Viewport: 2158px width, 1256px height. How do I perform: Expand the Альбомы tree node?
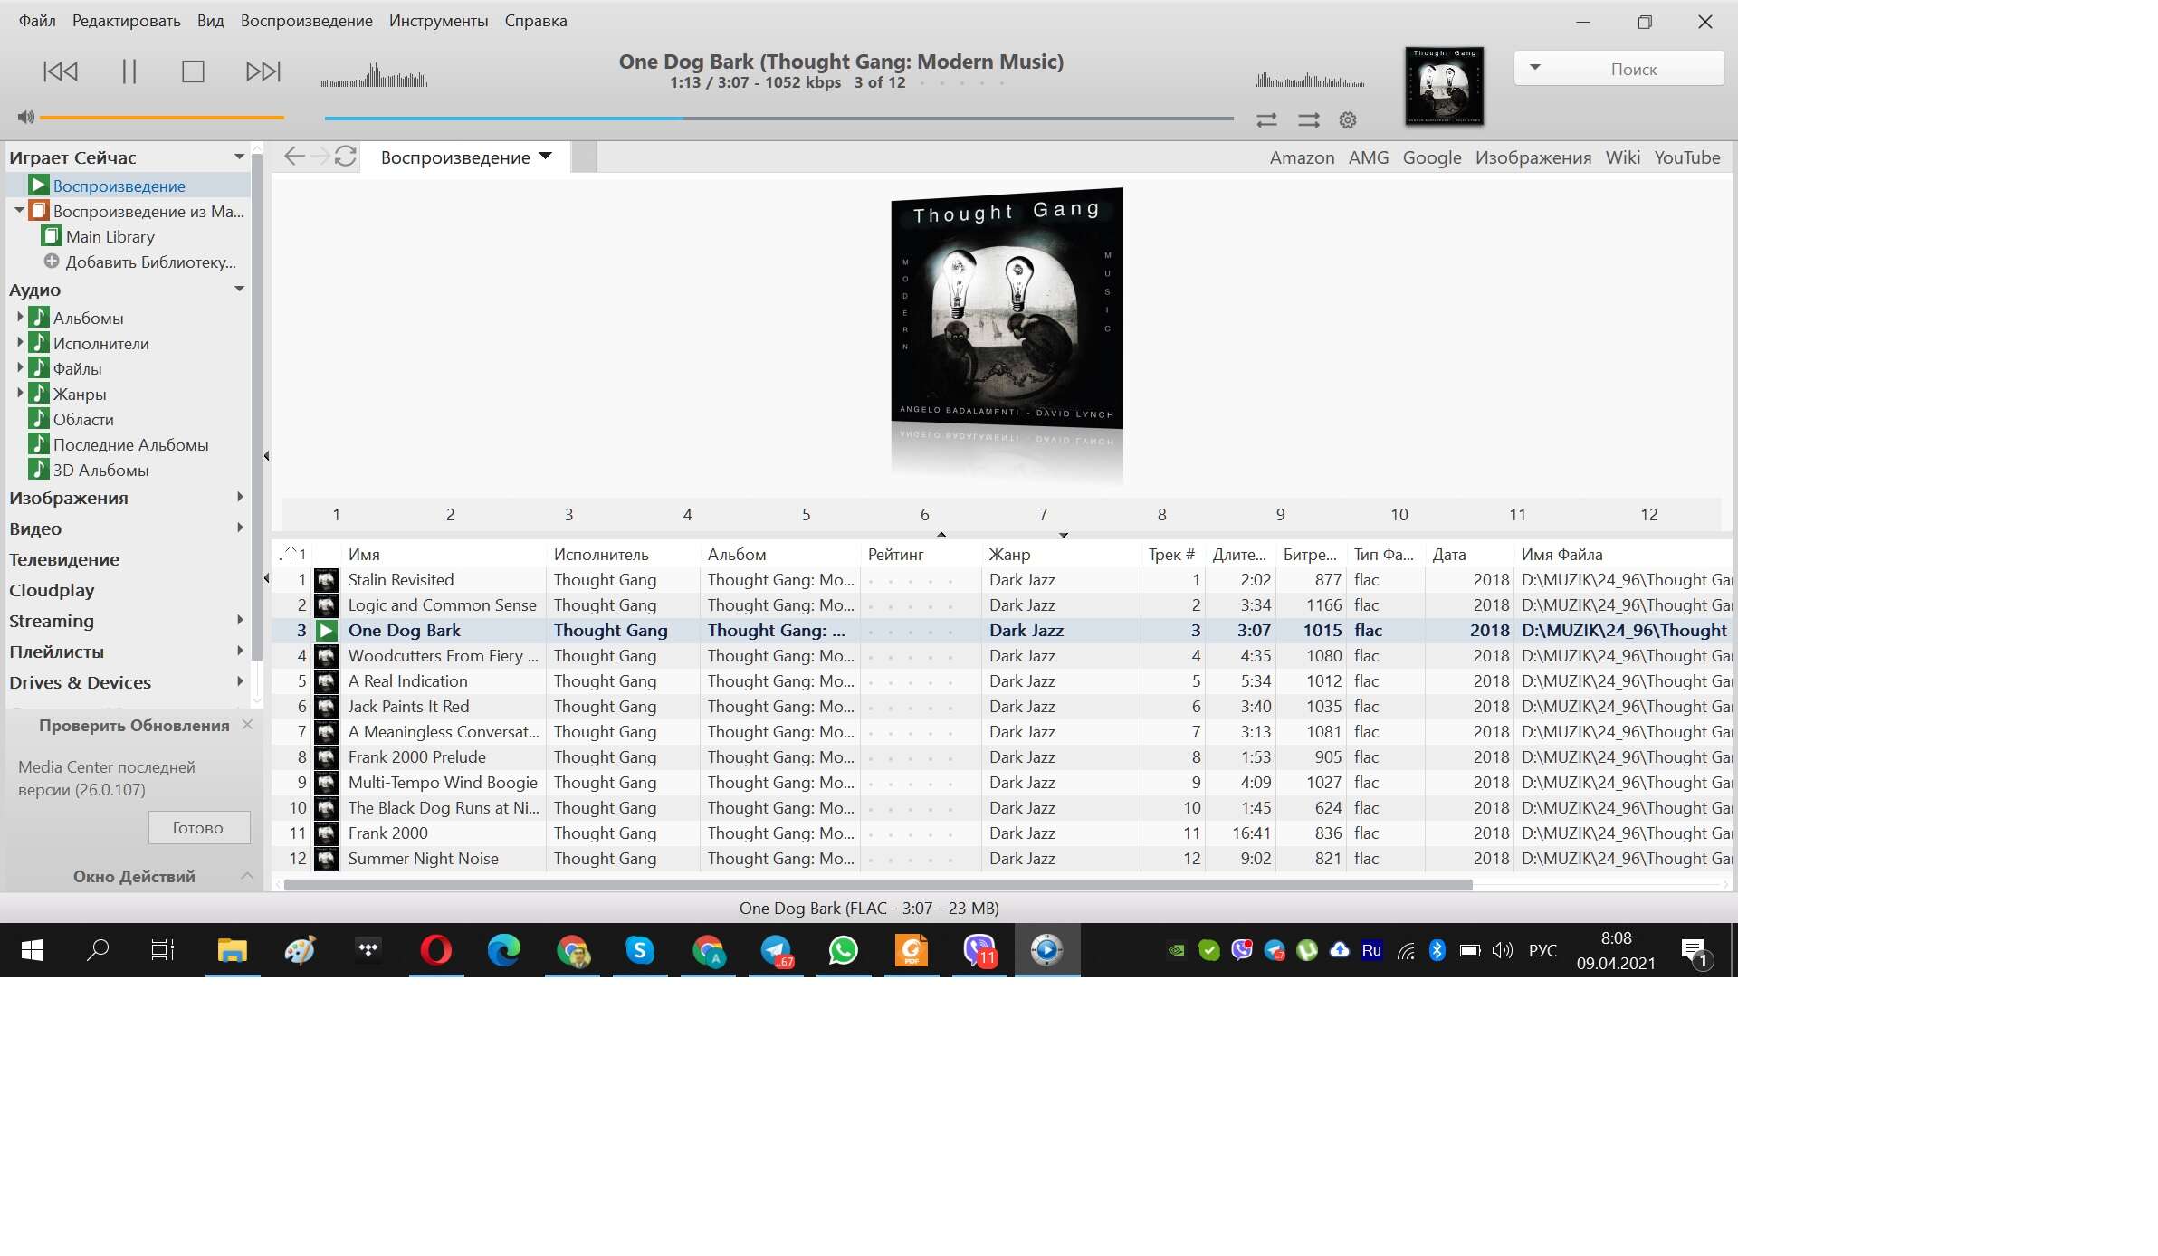click(20, 318)
